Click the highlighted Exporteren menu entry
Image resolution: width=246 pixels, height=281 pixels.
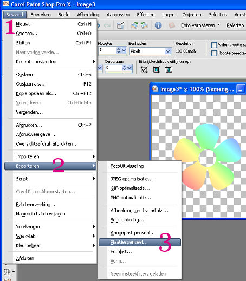click(x=50, y=166)
